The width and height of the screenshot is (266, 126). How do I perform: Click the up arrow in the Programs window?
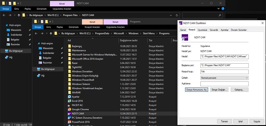coord(51,33)
